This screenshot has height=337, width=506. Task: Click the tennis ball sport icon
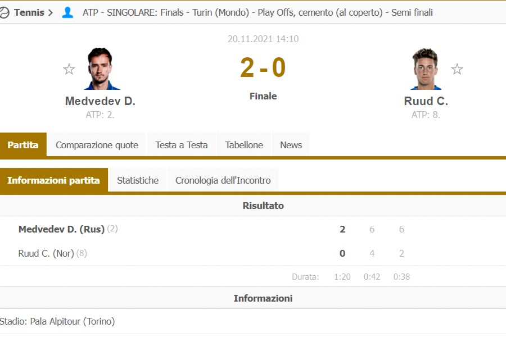click(x=4, y=12)
